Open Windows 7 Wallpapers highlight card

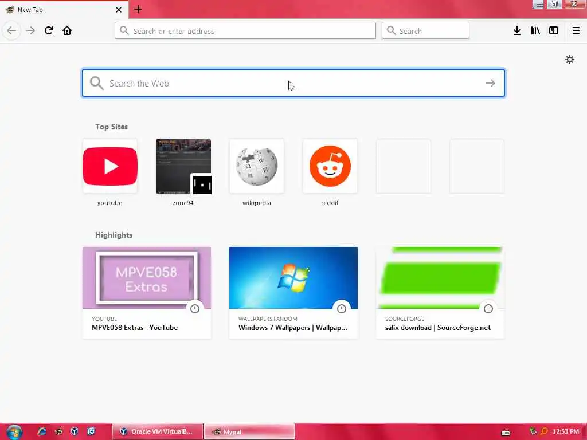click(x=293, y=293)
